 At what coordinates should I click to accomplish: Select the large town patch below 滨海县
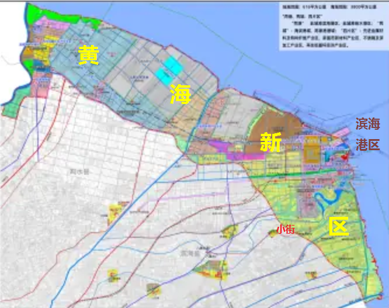[211, 269]
